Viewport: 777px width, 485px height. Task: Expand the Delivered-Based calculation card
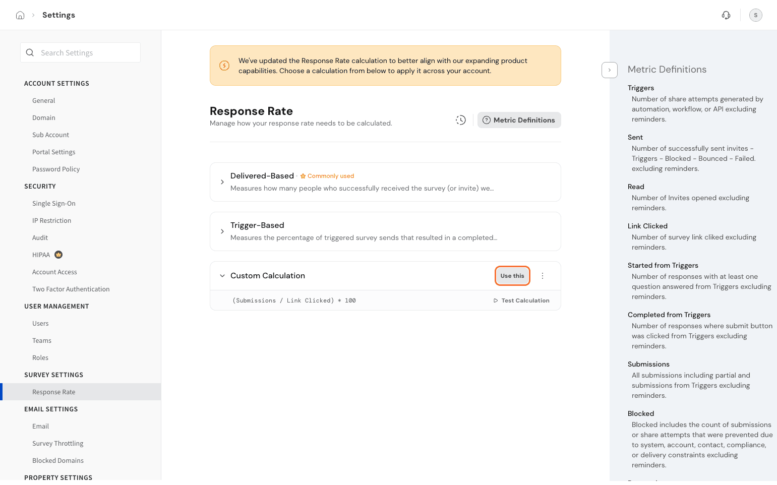(222, 182)
